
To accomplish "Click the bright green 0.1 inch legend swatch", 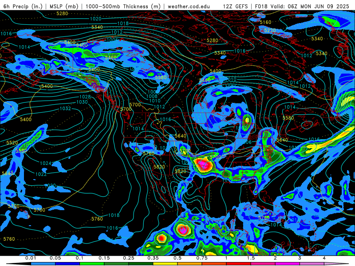I will click(x=92, y=264).
